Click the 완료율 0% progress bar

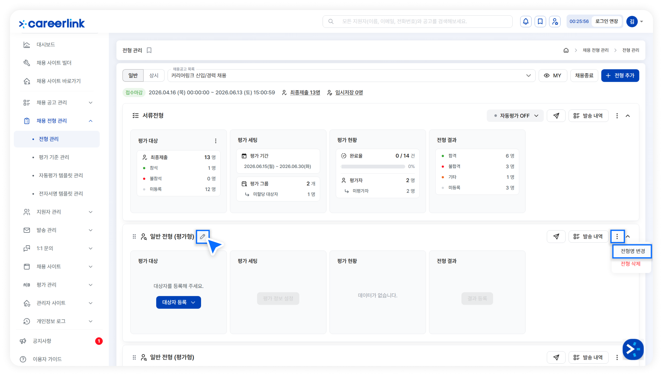[x=373, y=167]
